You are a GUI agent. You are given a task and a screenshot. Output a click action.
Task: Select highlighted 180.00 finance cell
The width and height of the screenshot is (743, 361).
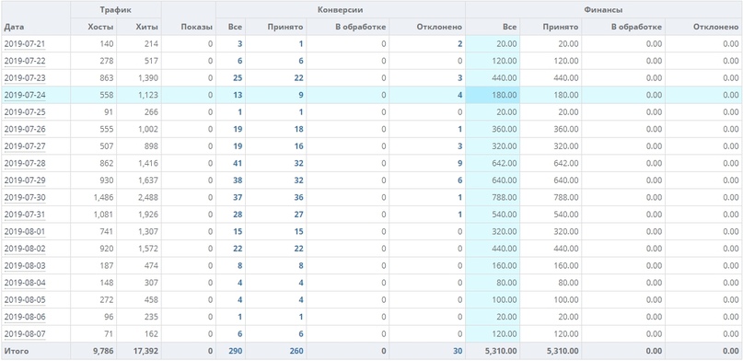(x=493, y=95)
